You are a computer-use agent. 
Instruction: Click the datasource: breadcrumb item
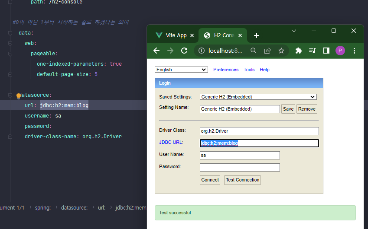74,208
